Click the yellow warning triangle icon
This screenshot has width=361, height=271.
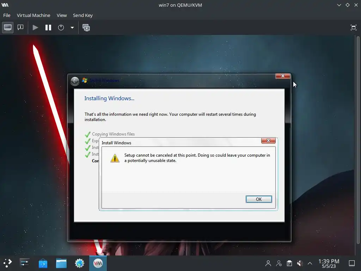tap(115, 158)
